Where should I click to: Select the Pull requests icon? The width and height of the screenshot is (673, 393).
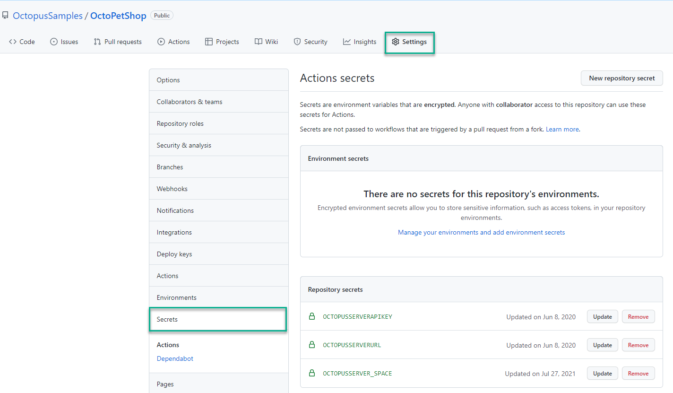(x=96, y=41)
